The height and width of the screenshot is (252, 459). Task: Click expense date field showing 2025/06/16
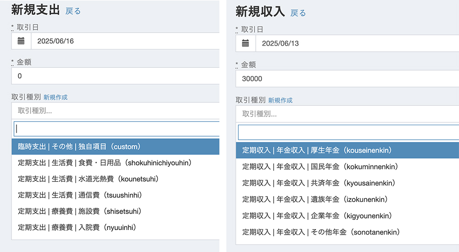pos(124,41)
